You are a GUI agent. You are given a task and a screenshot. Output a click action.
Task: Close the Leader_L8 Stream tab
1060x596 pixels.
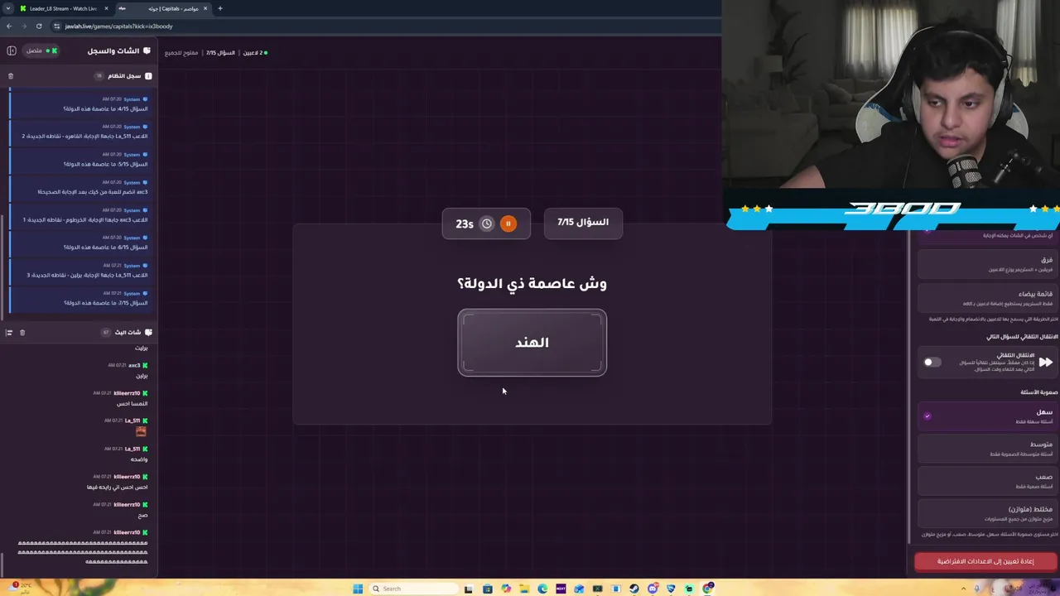pos(105,8)
